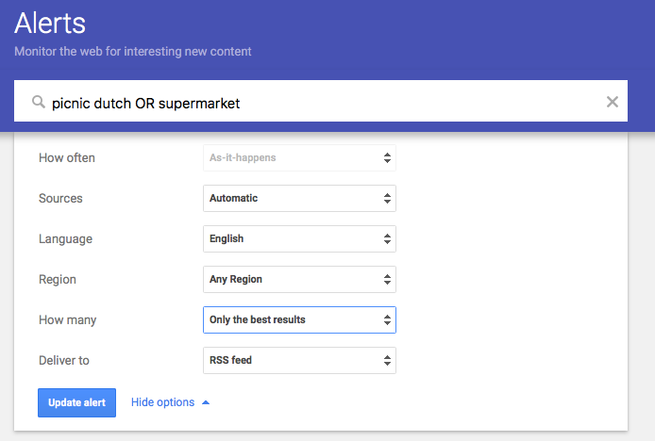This screenshot has width=655, height=441.
Task: Click the Update alert button
Action: point(76,402)
